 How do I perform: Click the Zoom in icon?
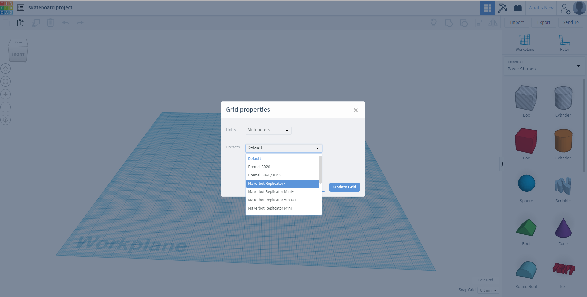[x=6, y=94]
